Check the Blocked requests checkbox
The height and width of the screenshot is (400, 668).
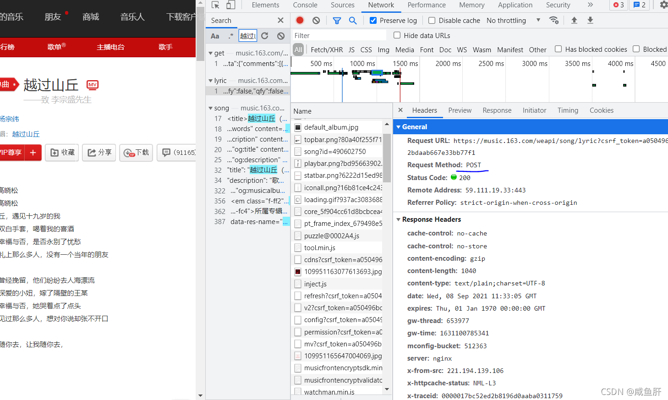636,49
